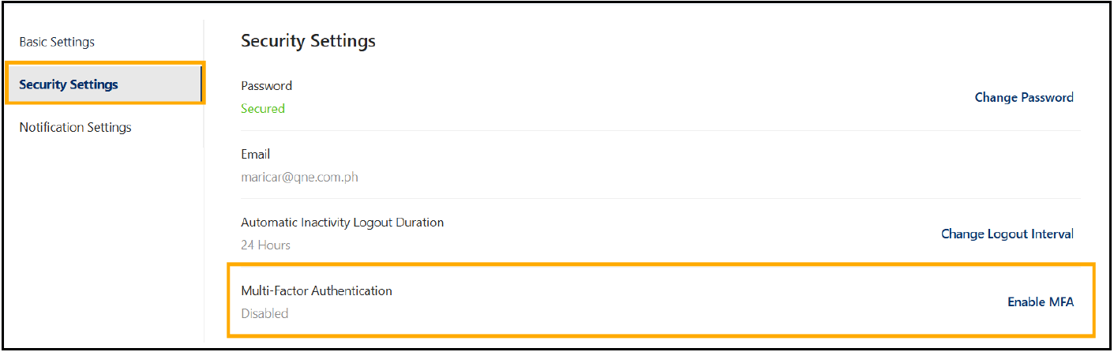Open Change Logout Interval
The width and height of the screenshot is (1114, 352).
coord(1007,234)
